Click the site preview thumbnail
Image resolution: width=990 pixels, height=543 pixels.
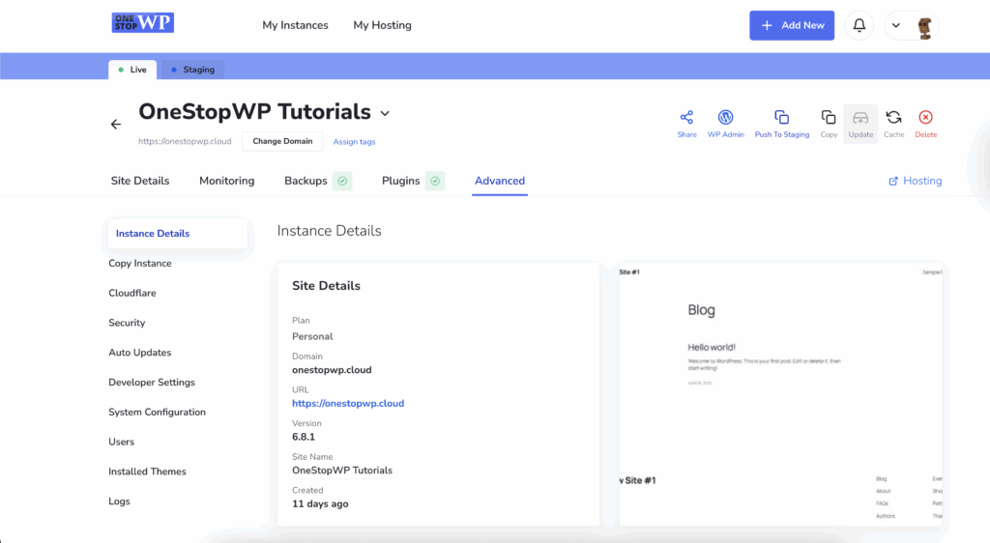coord(781,394)
